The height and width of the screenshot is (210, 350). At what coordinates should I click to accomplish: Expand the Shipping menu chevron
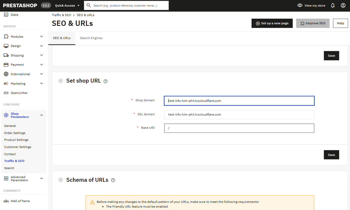[x=41, y=55]
